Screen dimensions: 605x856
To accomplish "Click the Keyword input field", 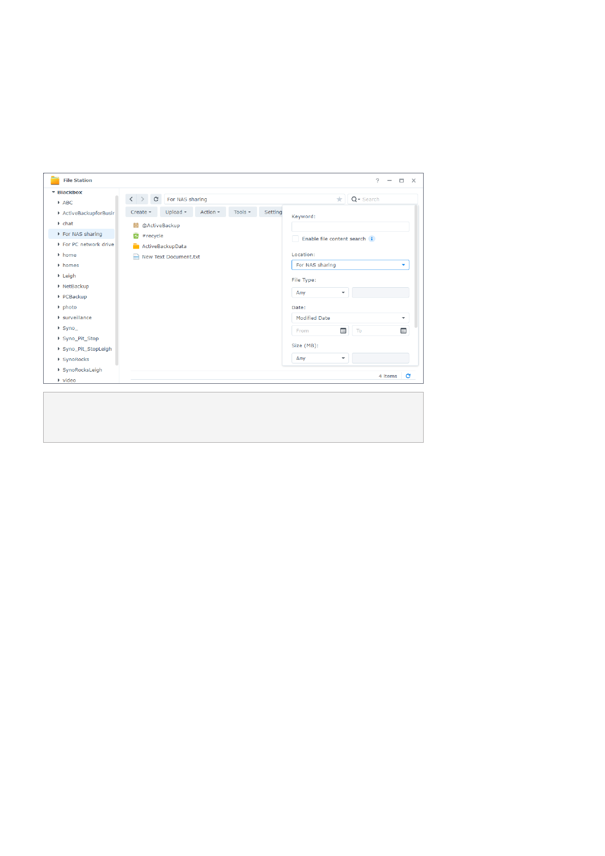I will click(350, 227).
